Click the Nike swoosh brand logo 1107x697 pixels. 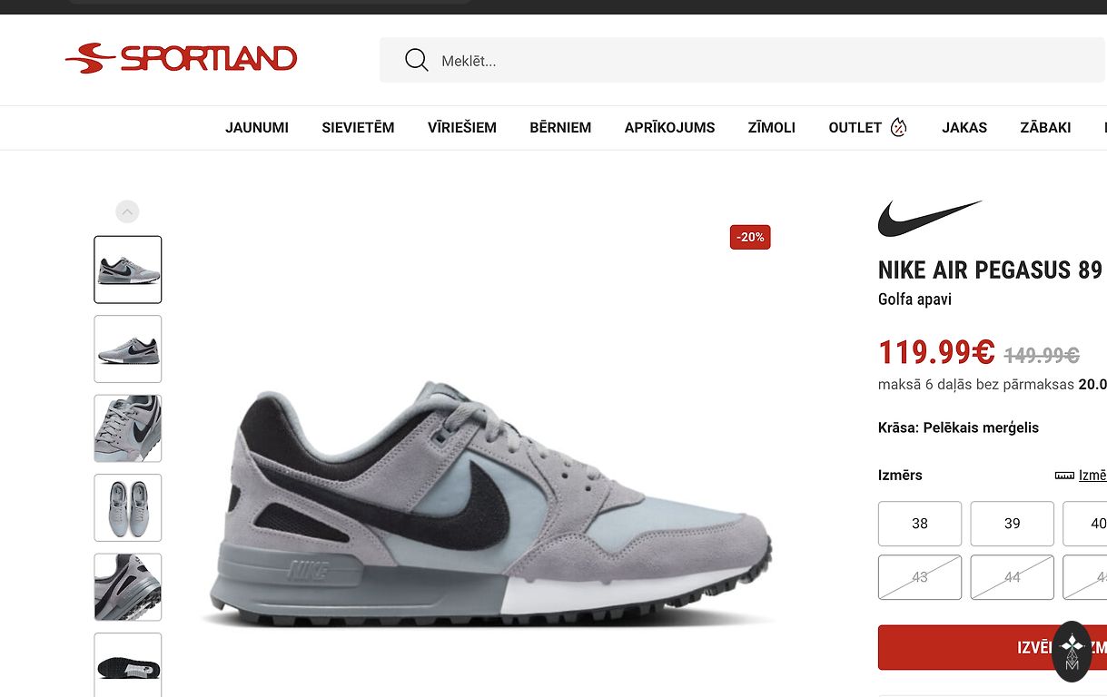pos(930,219)
